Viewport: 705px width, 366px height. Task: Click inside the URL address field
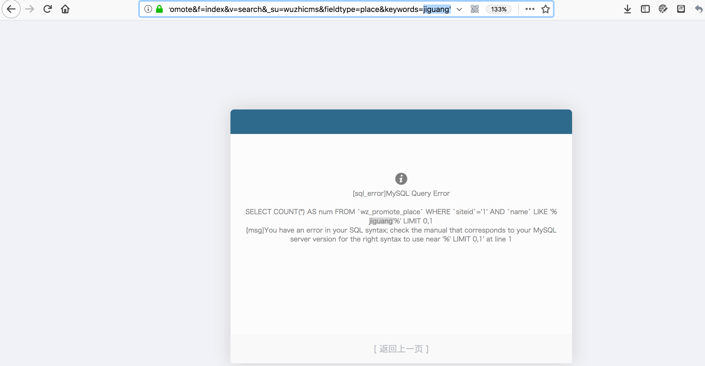click(307, 9)
